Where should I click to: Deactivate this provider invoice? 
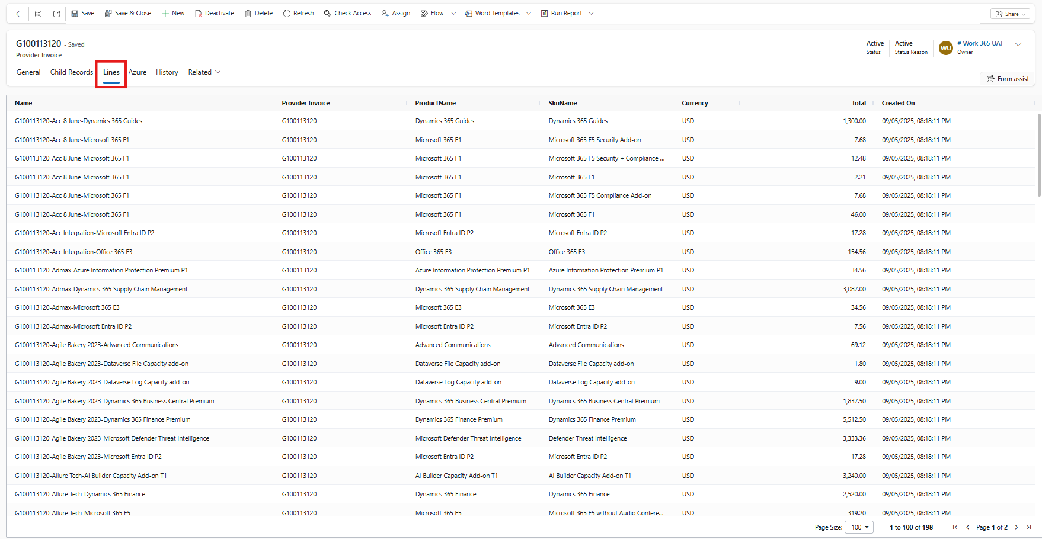tap(215, 13)
